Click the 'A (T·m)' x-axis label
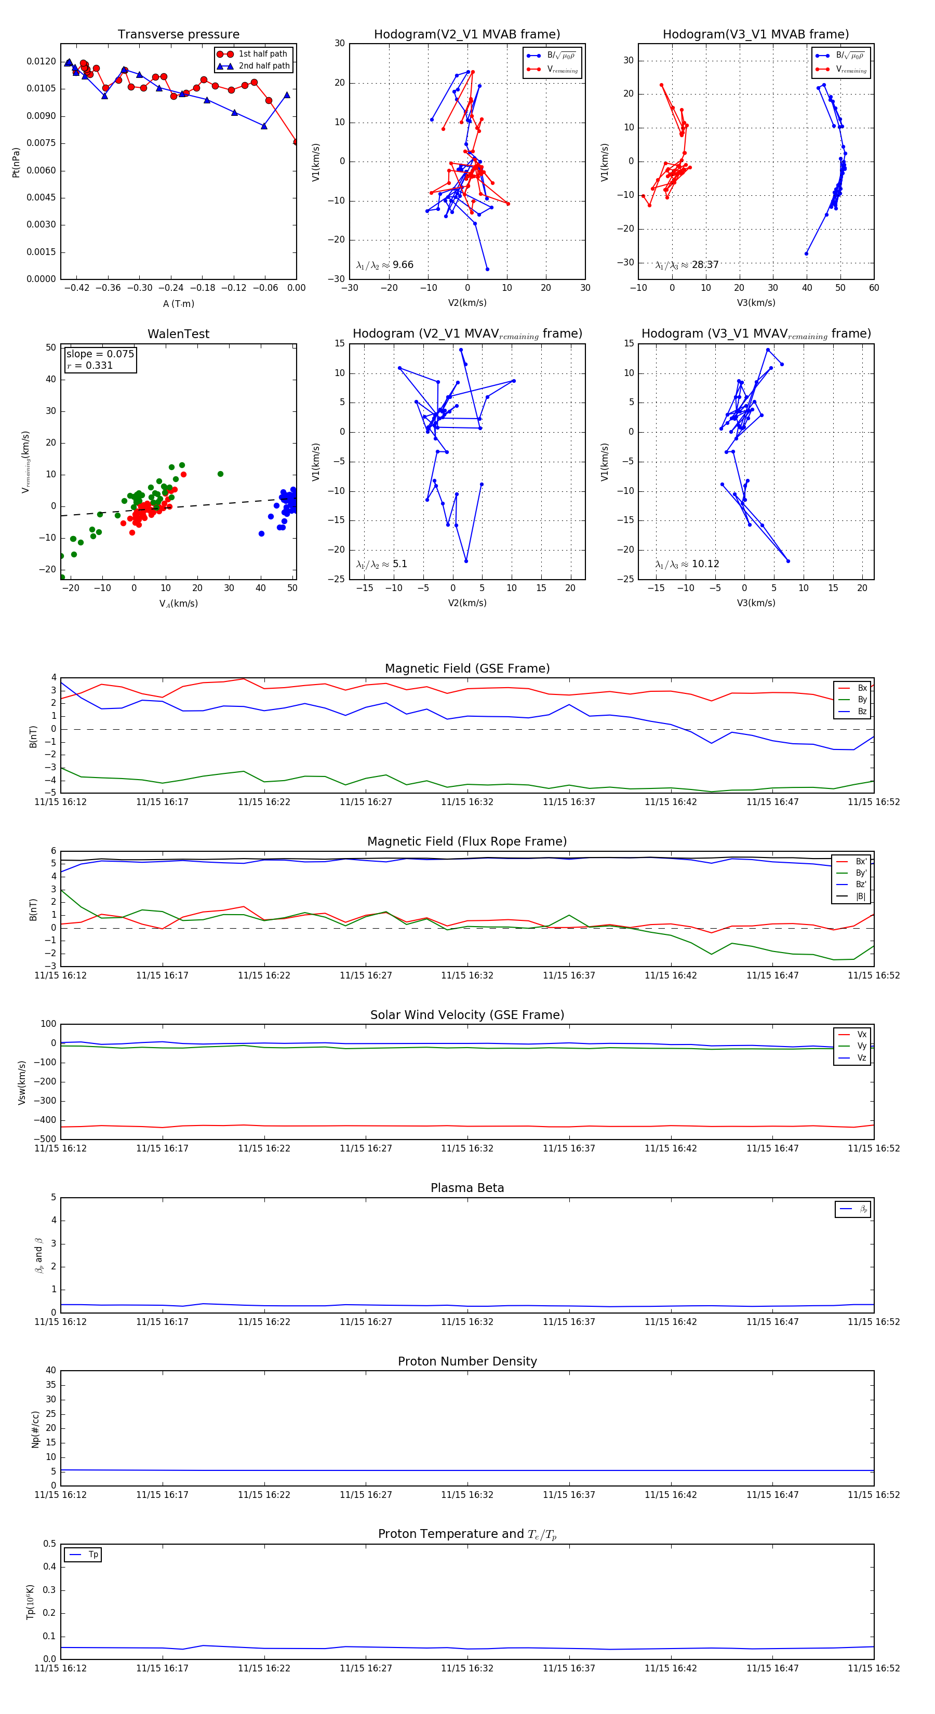This screenshot has width=935, height=1714. 178,303
